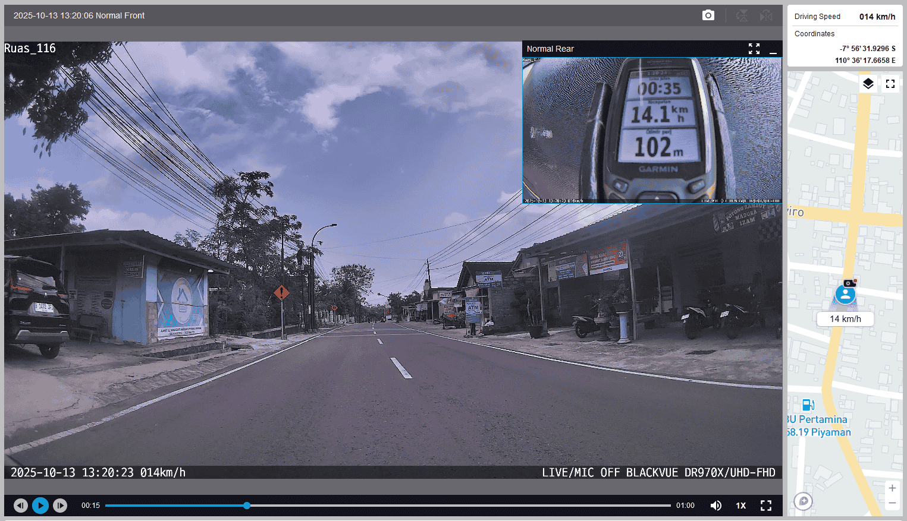Capture a snapshot with the camera icon
907x521 pixels.
[x=708, y=15]
